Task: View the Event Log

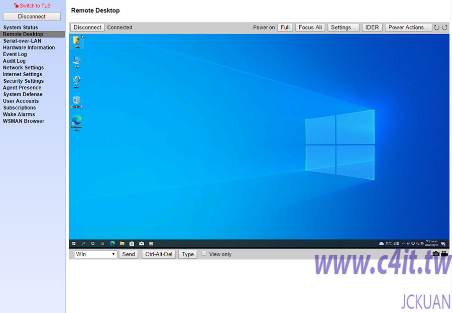Action: click(x=15, y=54)
